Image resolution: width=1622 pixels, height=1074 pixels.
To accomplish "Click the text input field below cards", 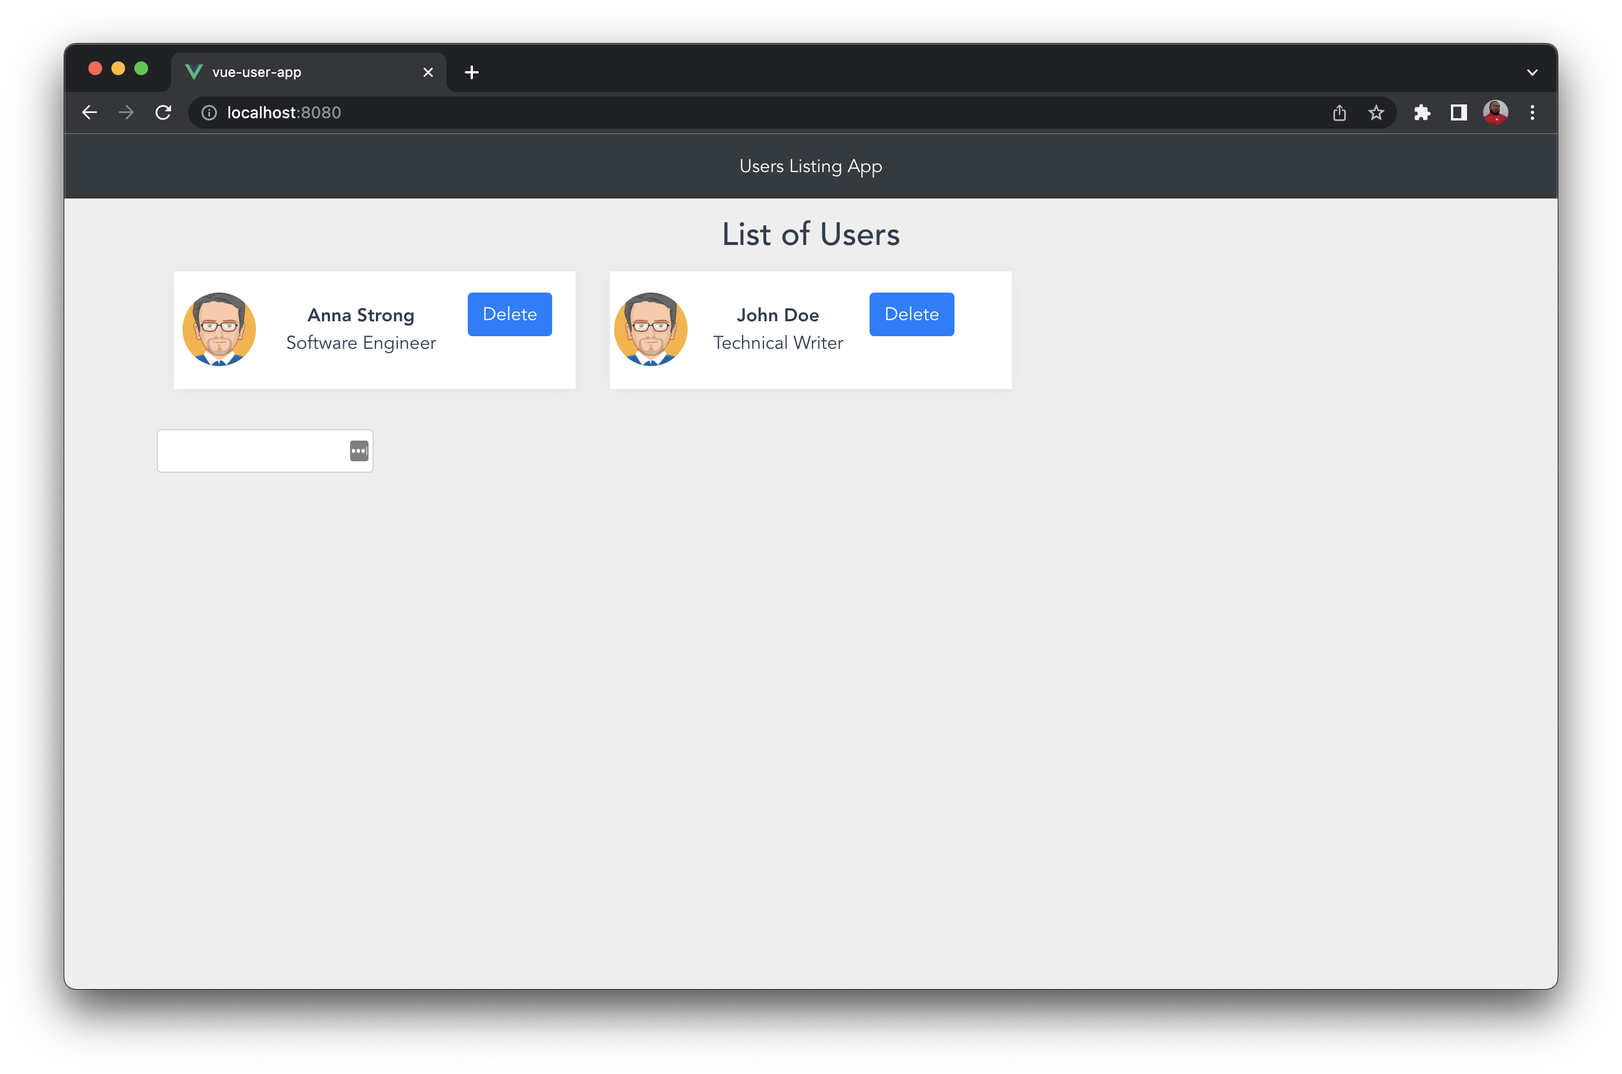I will pos(250,451).
